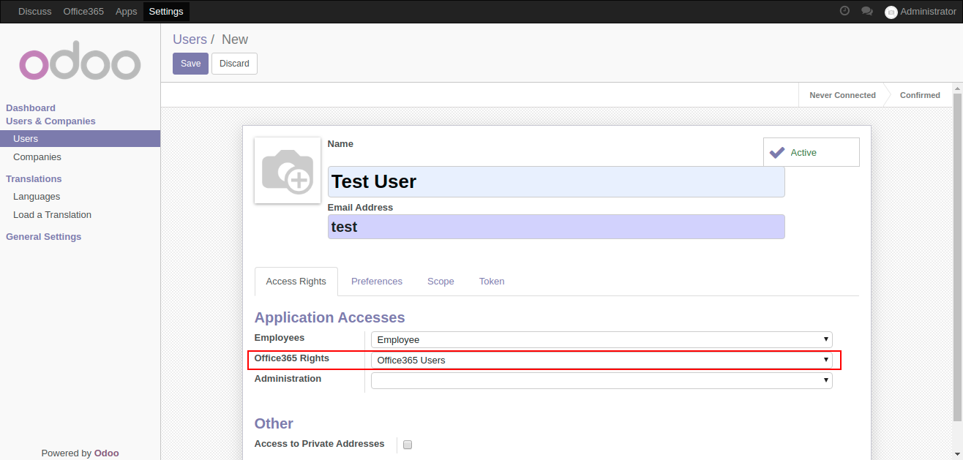Open General Settings in sidebar
This screenshot has height=460, width=963.
(x=44, y=237)
